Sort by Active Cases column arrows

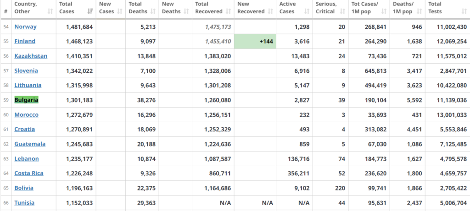(307, 11)
